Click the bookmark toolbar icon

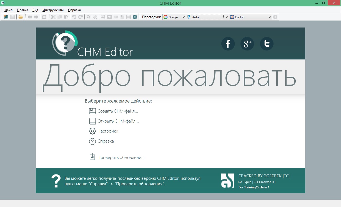pos(122,17)
